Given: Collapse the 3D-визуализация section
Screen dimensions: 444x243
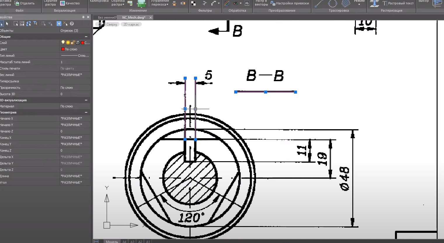Looking at the screenshot, I should [x=86, y=100].
